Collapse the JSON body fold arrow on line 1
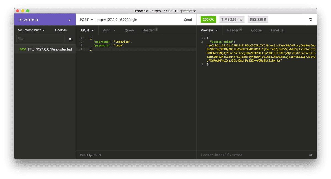This screenshot has height=179, width=331. click(x=84, y=38)
